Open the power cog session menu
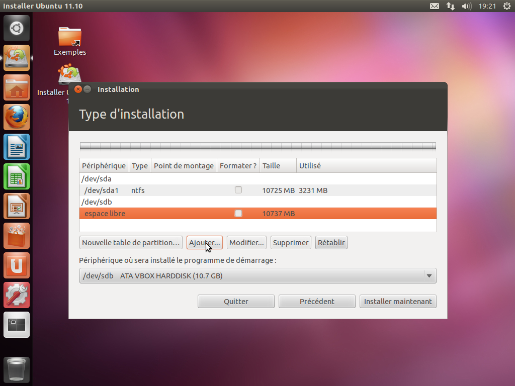Viewport: 515px width, 386px height. click(506, 6)
